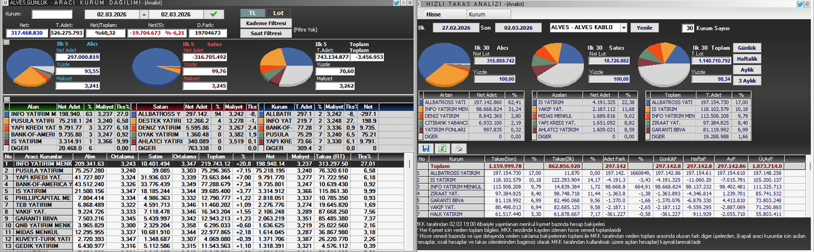Sort takas table by GünlükF column
Screen dimensions: 814x252
point(667,159)
